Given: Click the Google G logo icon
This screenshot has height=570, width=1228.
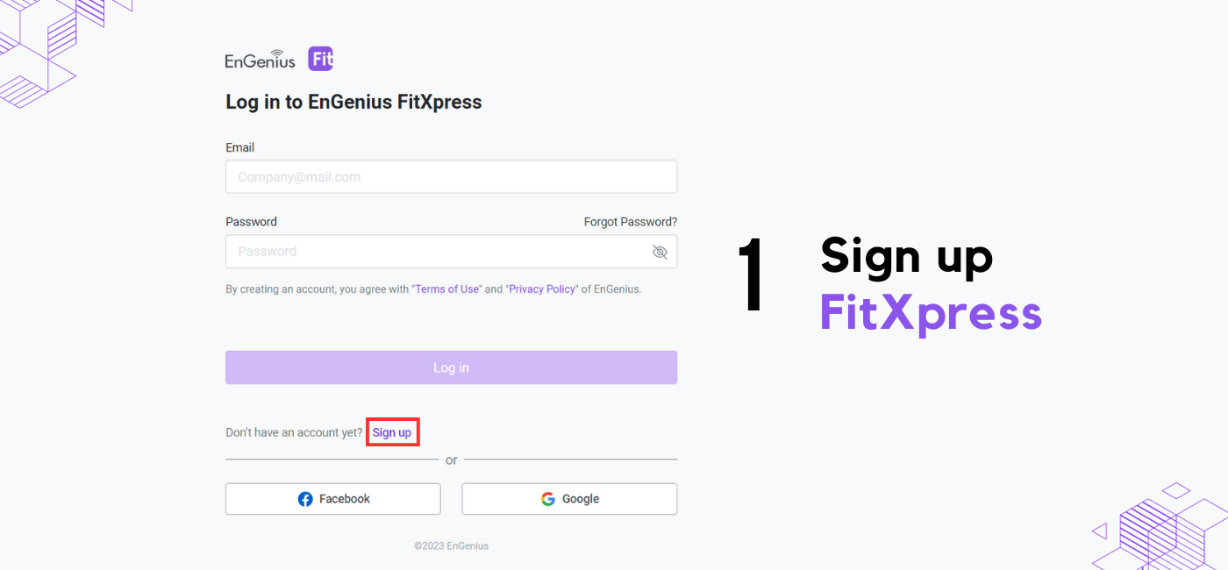Looking at the screenshot, I should [x=548, y=499].
